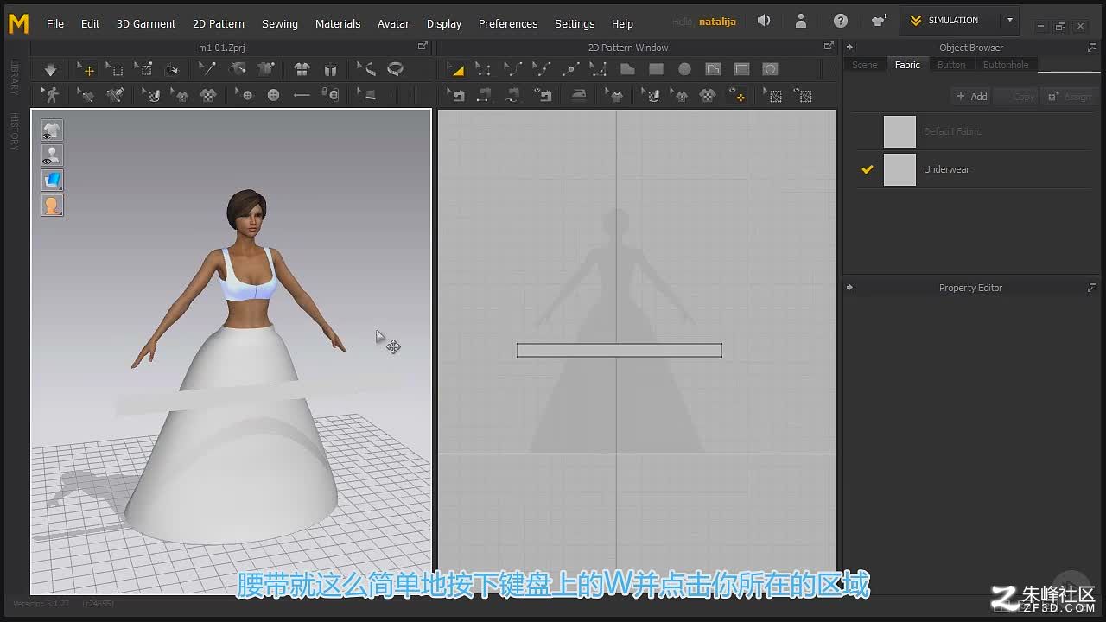Toggle the Show Mesh eye icon in the 2D toolbar
The image size is (1106, 622).
click(802, 95)
